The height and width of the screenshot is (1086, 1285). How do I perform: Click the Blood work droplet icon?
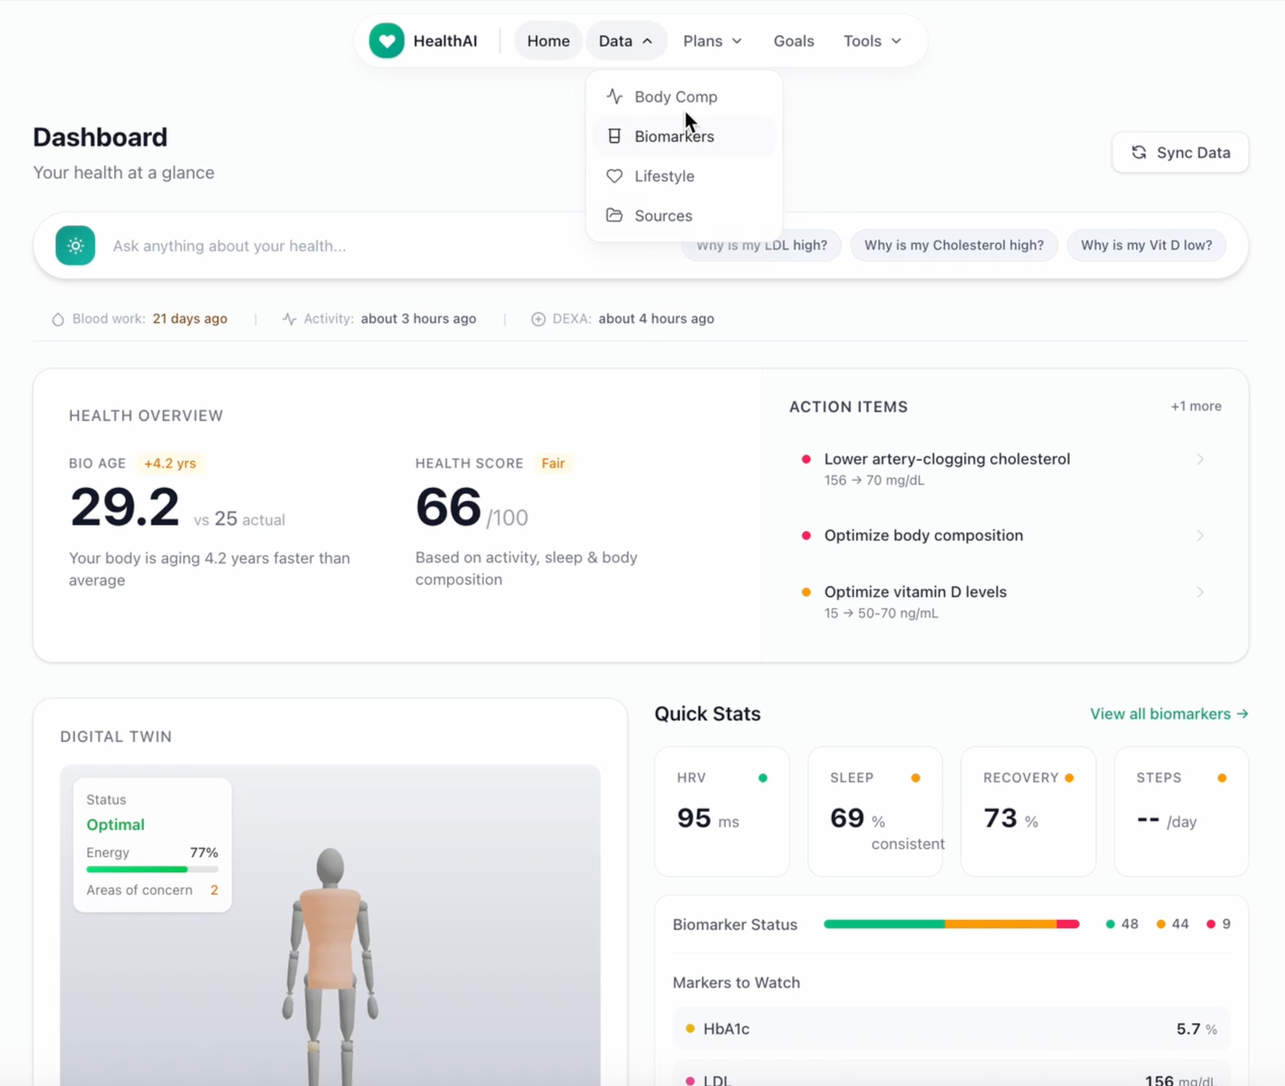coord(58,319)
